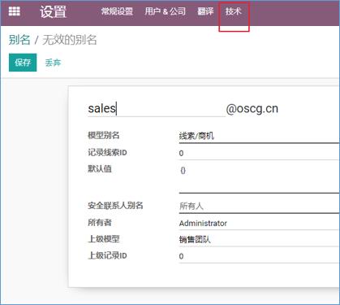Click the 安全联系人别名 label
The image size is (340, 305).
(x=115, y=206)
